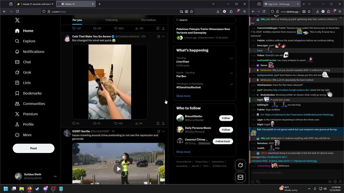This screenshot has height=193, width=344.
Task: Open the floating messages envelope button
Action: coord(241,177)
